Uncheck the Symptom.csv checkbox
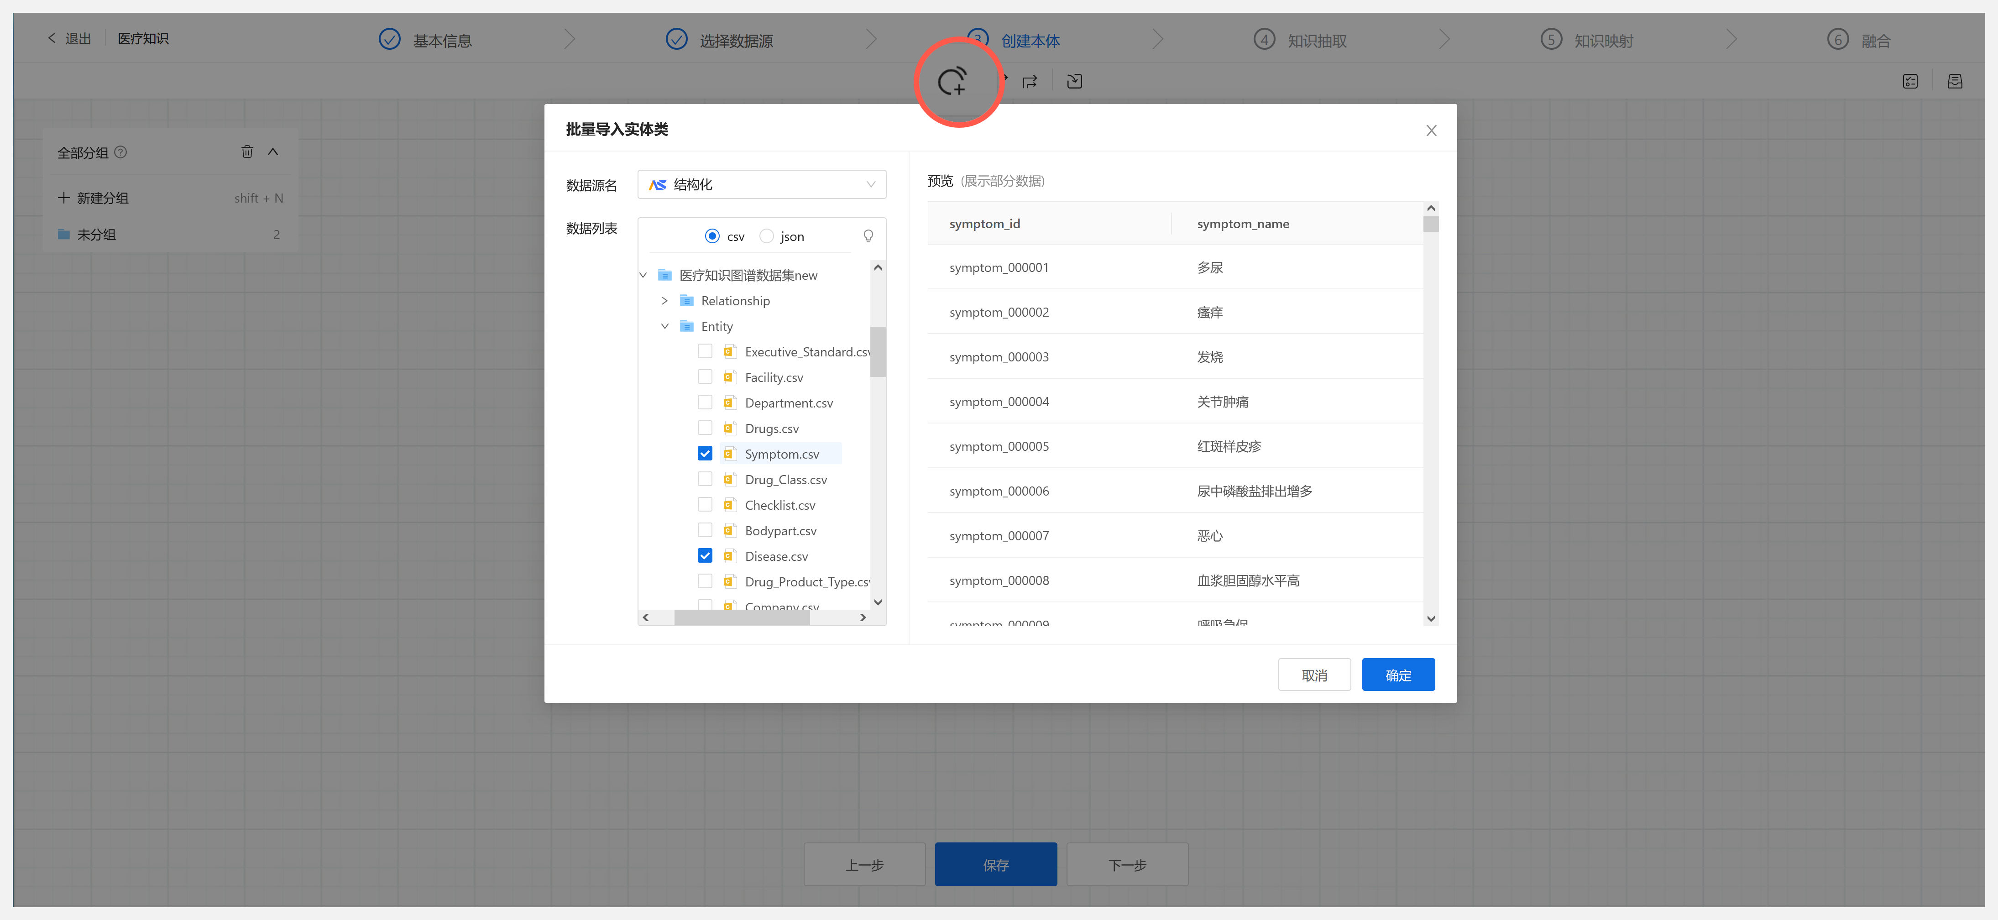The height and width of the screenshot is (920, 1998). tap(705, 454)
